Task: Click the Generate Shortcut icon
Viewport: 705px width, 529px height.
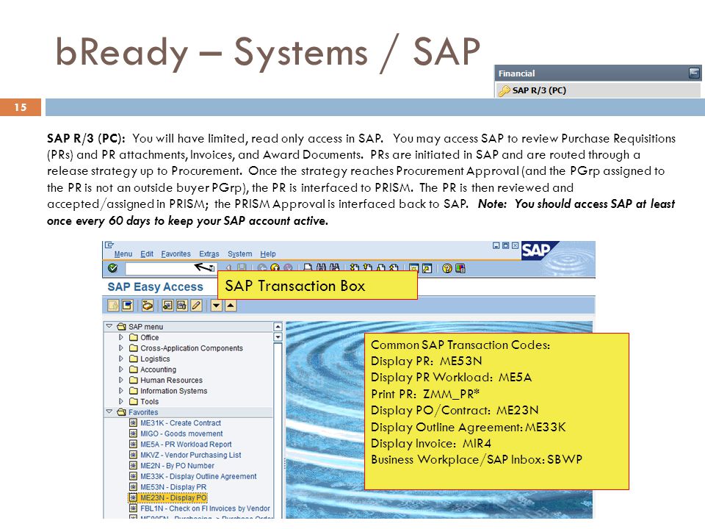Action: pyautogui.click(x=427, y=269)
